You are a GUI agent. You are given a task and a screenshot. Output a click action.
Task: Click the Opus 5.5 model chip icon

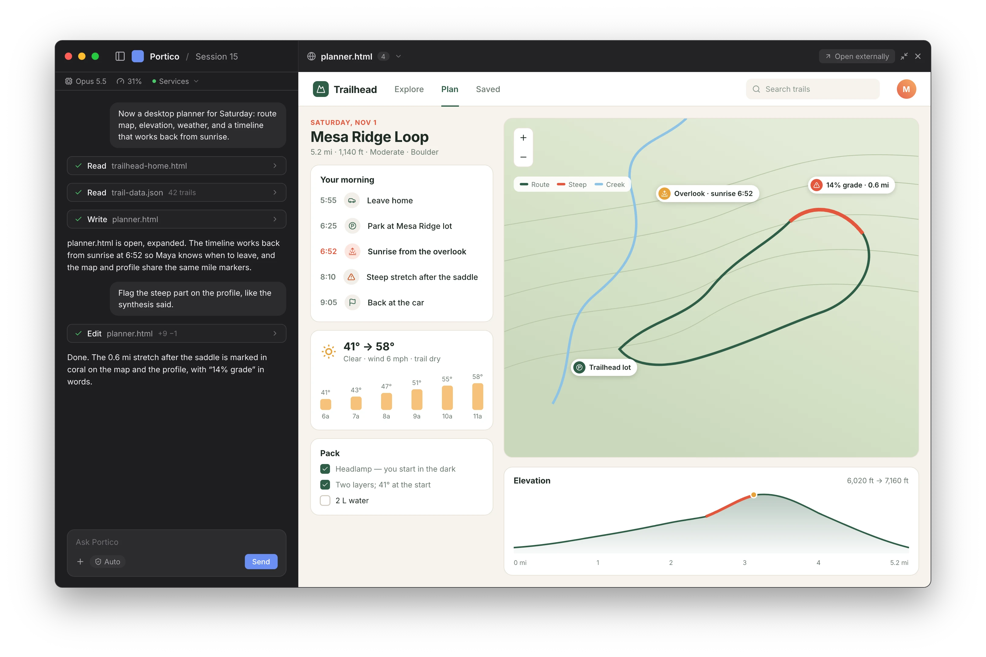tap(69, 81)
